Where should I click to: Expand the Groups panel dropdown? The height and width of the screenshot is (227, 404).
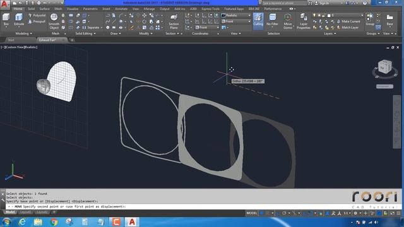click(373, 33)
